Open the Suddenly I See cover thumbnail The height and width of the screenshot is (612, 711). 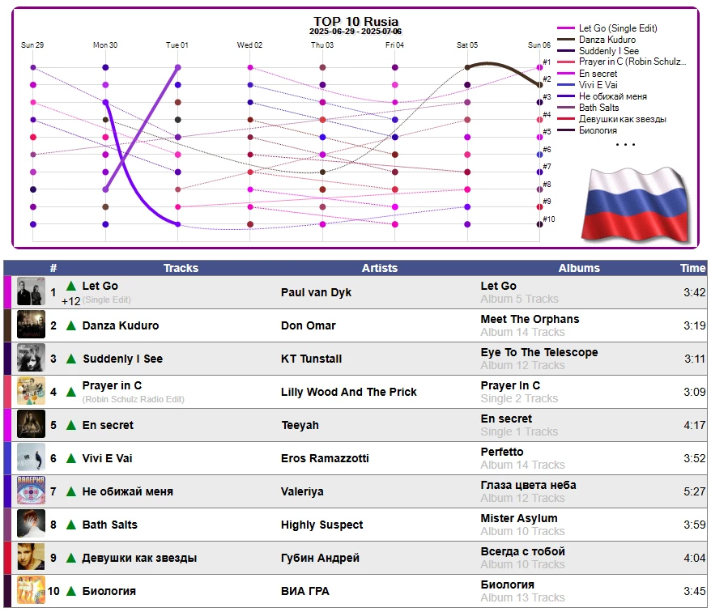[x=31, y=358]
